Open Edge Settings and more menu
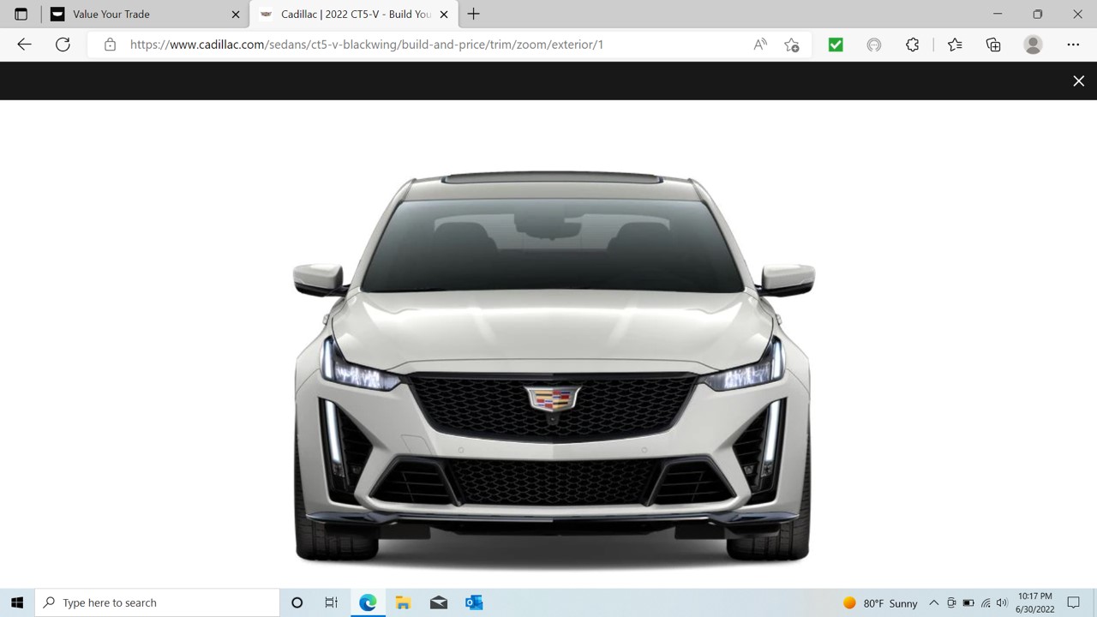 pos(1073,45)
